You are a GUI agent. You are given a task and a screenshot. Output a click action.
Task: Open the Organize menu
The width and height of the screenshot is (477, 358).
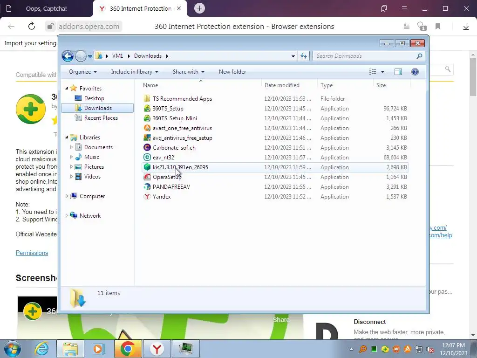[x=83, y=72]
